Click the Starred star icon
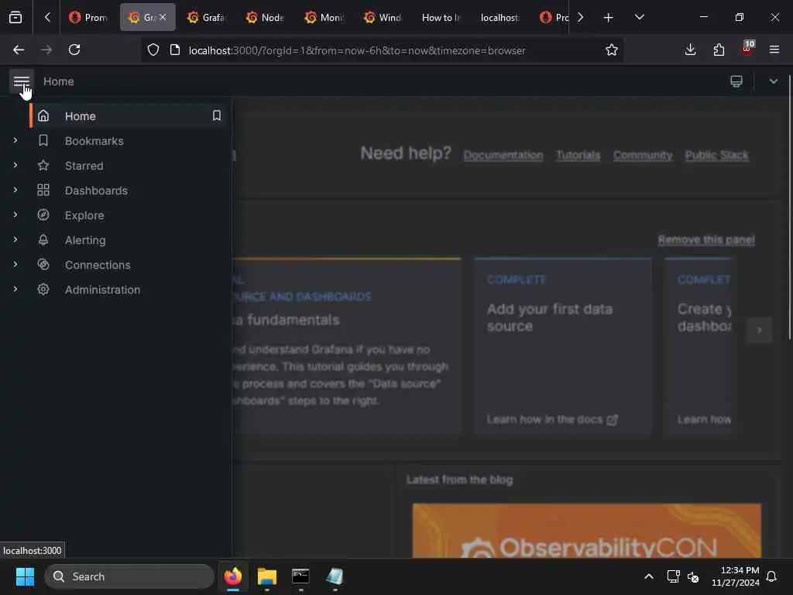Screen dimensions: 793x595 (43, 165)
